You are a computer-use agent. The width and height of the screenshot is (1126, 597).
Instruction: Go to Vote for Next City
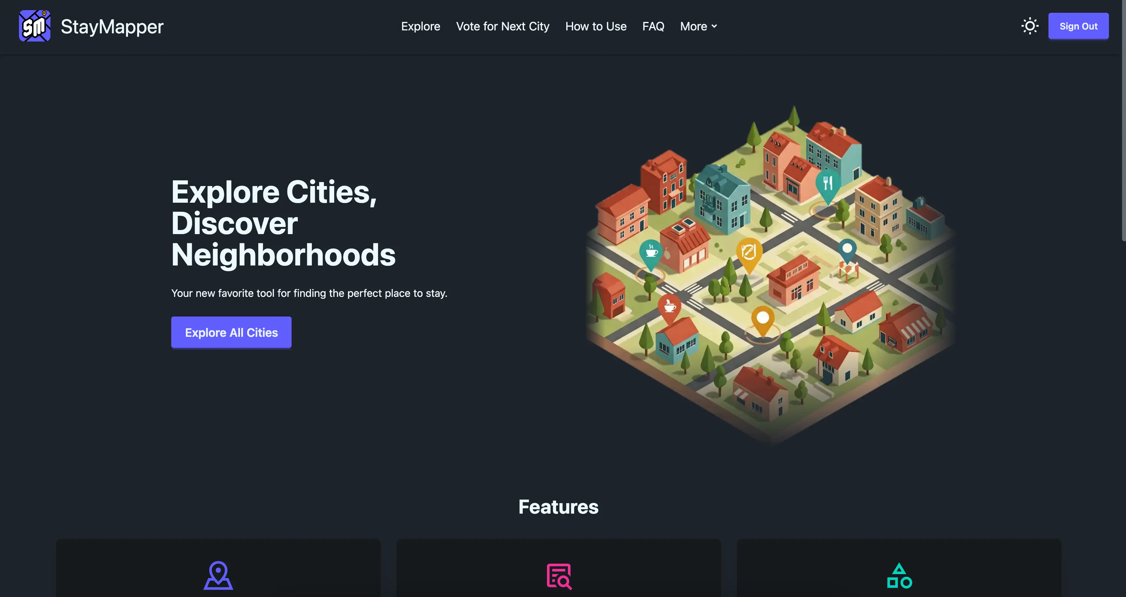point(503,26)
